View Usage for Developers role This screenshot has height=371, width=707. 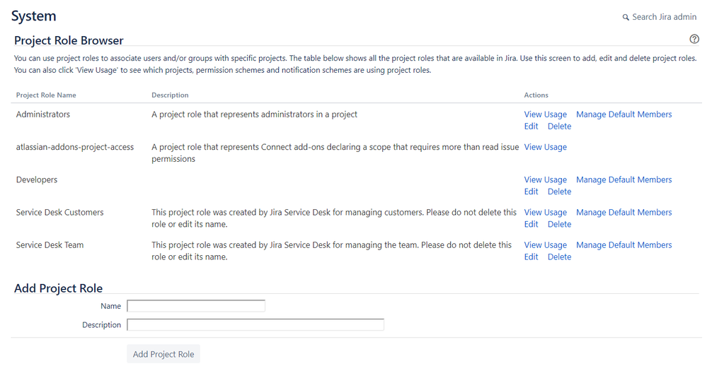coord(545,179)
